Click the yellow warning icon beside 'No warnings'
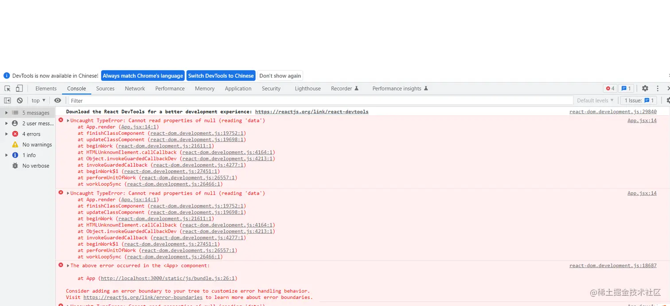 15,145
